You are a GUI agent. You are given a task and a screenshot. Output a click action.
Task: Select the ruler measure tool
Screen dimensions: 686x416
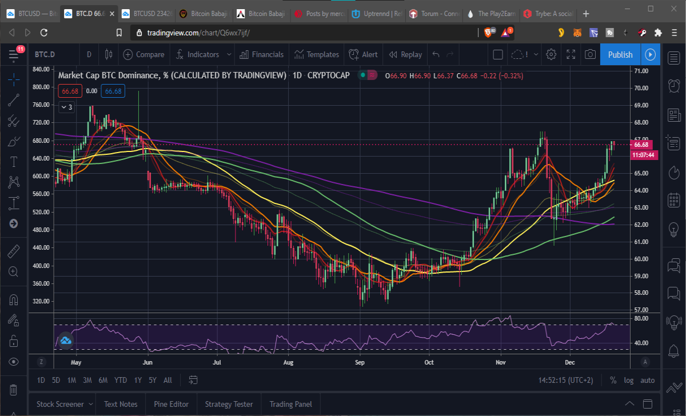pos(14,251)
